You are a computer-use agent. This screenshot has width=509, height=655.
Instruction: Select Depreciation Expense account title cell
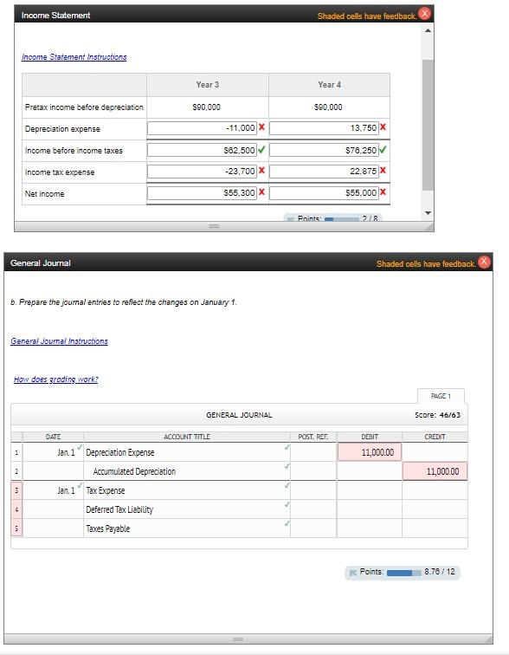click(x=186, y=452)
